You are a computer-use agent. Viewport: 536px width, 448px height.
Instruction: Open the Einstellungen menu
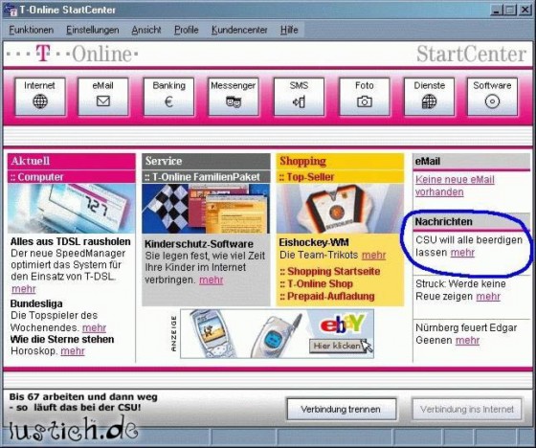pos(93,30)
